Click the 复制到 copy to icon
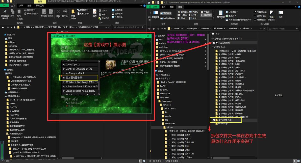This screenshot has width=301, height=163. tap(51, 12)
